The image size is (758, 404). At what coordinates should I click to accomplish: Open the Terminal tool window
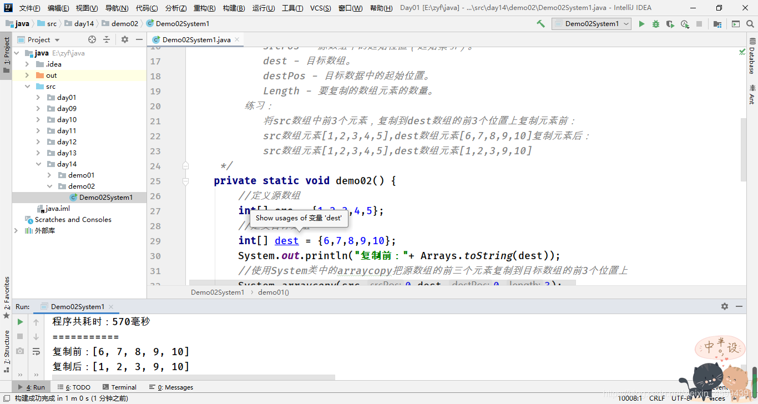pyautogui.click(x=119, y=387)
